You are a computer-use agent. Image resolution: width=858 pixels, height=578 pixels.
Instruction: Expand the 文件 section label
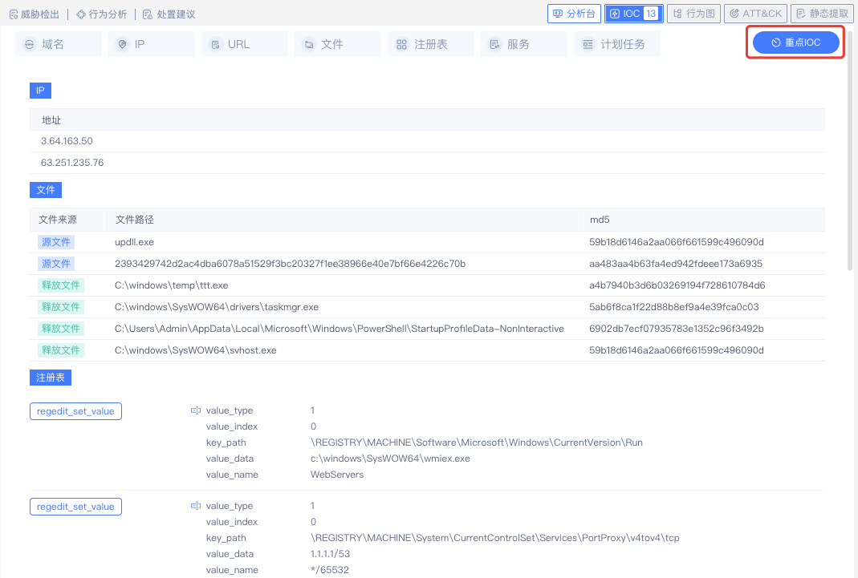(46, 190)
